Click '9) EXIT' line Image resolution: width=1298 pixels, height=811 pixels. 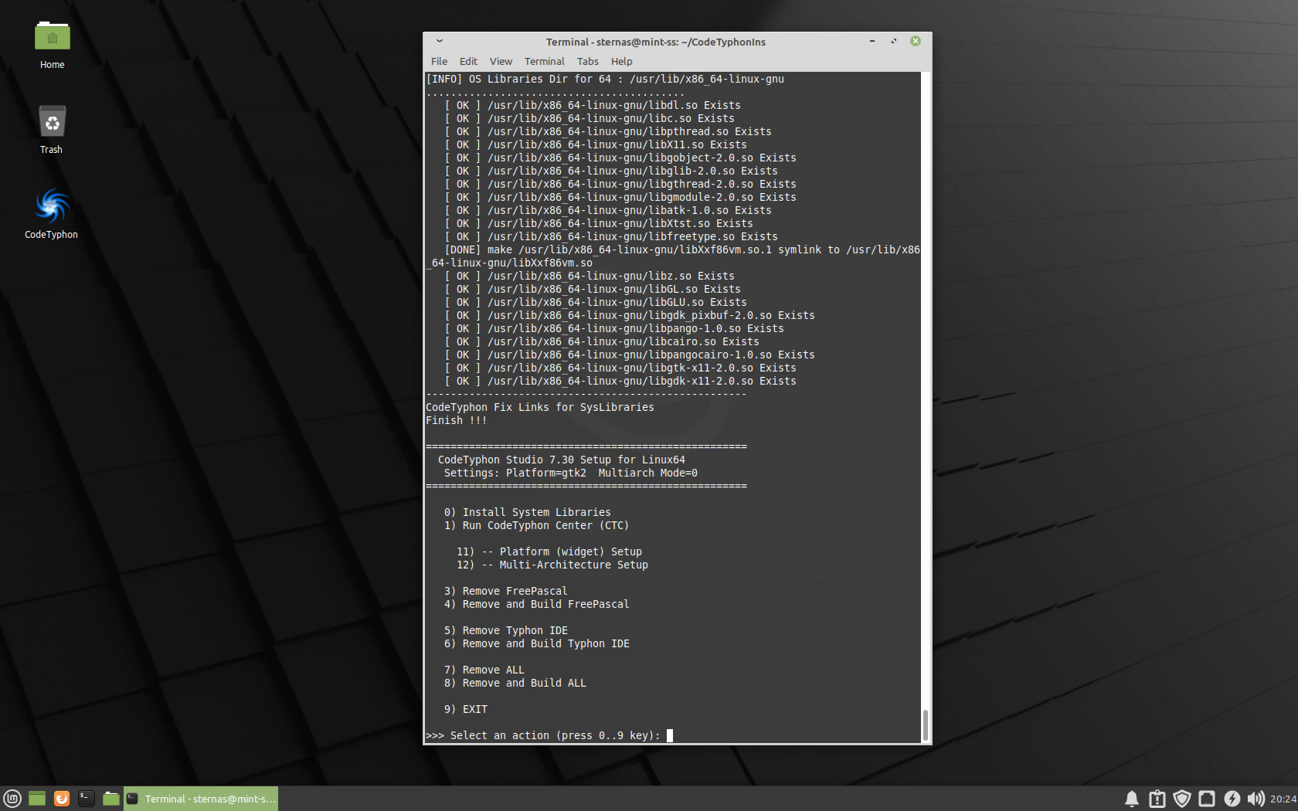point(465,709)
